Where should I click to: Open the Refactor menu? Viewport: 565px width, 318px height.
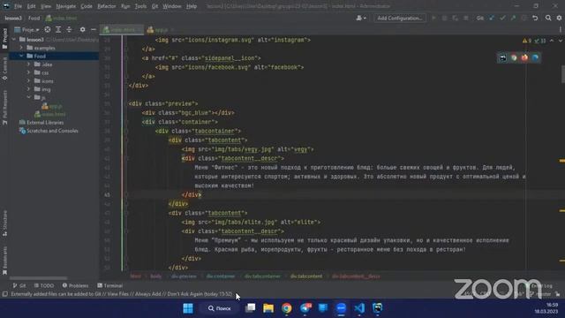107,6
